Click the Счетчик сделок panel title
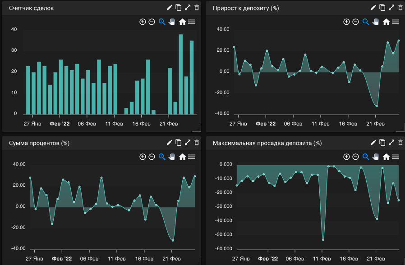Image resolution: width=405 pixels, height=265 pixels. pyautogui.click(x=31, y=8)
